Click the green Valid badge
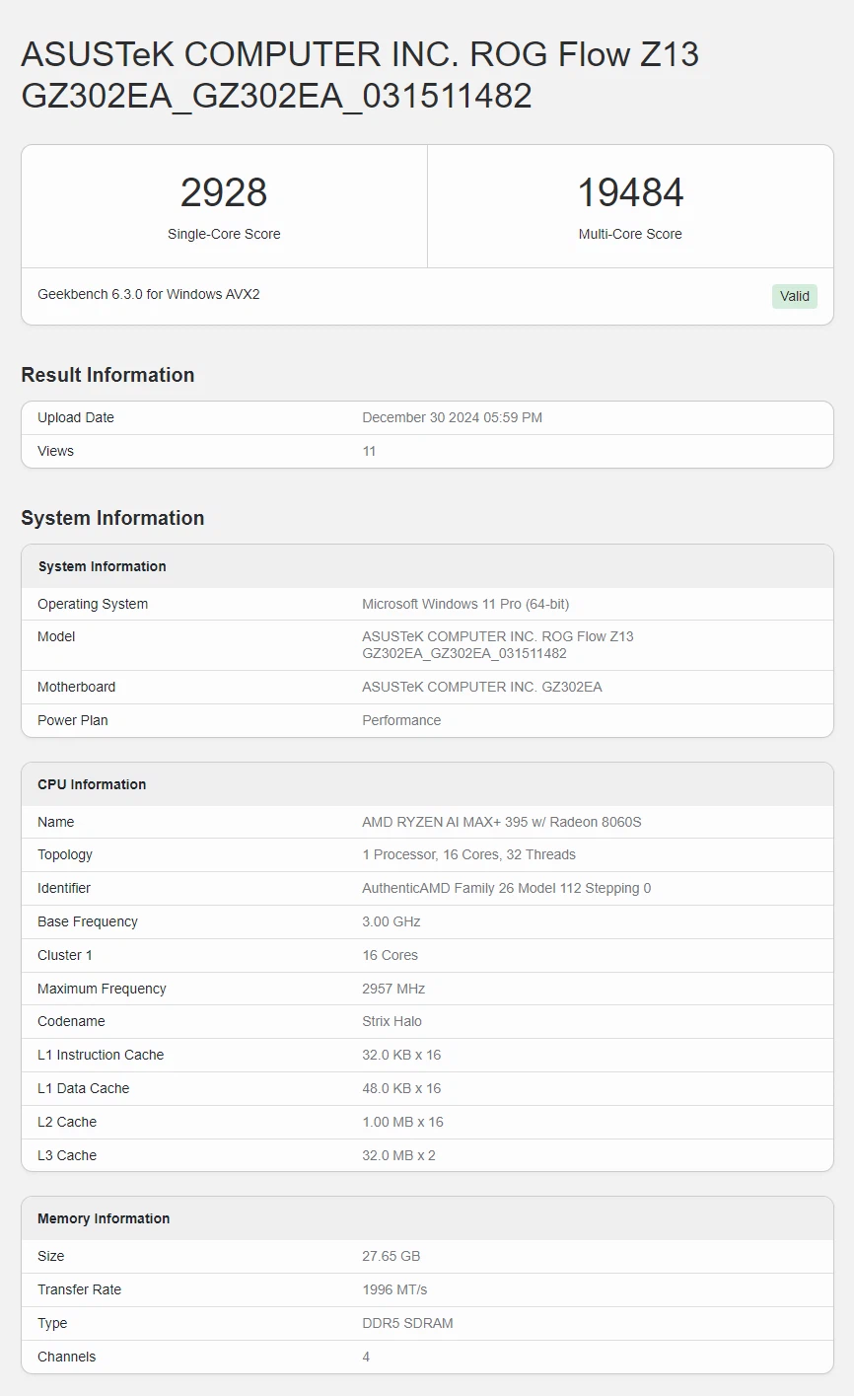Screen dimensions: 854x1396 click(794, 296)
